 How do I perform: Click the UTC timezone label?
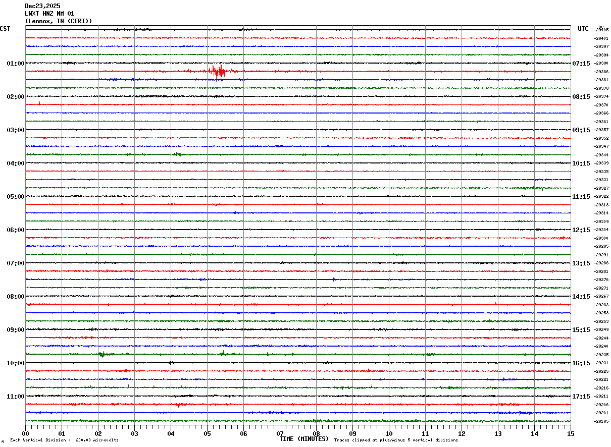[583, 29]
